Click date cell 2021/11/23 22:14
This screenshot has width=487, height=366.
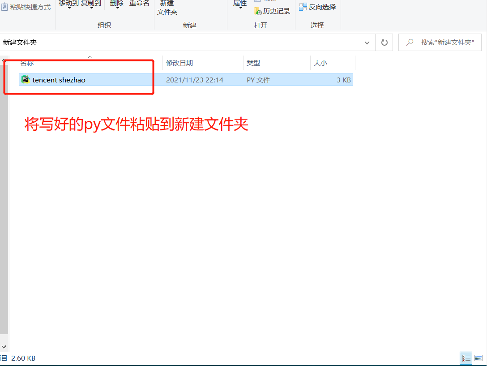[x=194, y=80]
